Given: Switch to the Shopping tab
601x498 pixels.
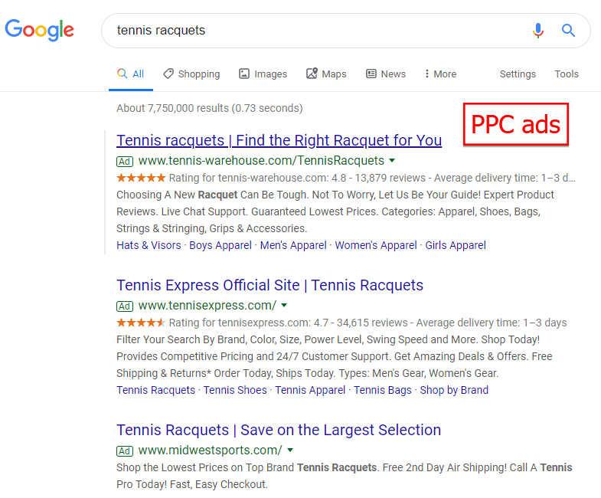Looking at the screenshot, I should [x=191, y=74].
